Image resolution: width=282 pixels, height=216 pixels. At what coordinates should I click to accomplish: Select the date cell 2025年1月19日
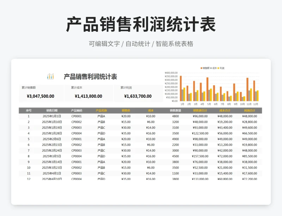[52, 128]
